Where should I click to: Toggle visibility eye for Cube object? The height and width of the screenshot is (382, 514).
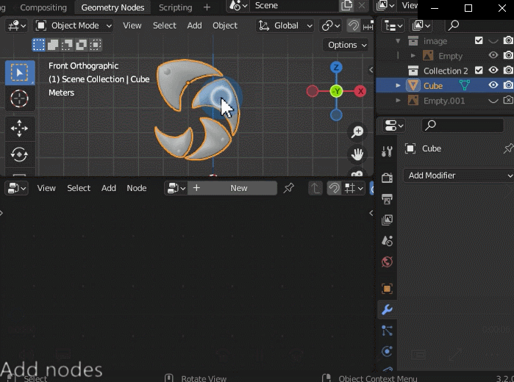493,85
